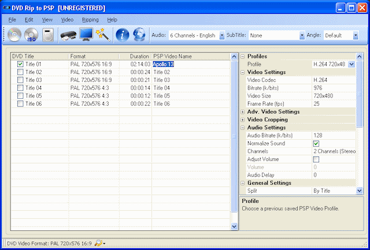Viewport: 370px width, 250px height.
Task: Click the title list scrollbar thumb
Action: pyautogui.click(x=234, y=136)
